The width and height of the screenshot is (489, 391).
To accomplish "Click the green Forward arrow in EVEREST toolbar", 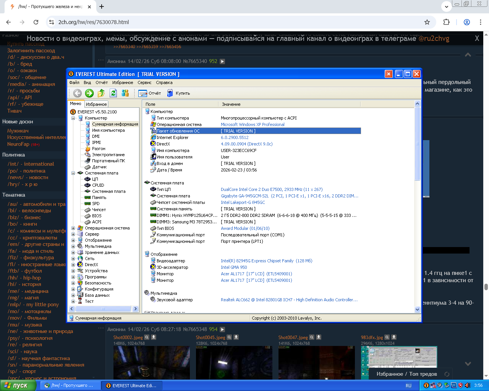I will [x=89, y=93].
